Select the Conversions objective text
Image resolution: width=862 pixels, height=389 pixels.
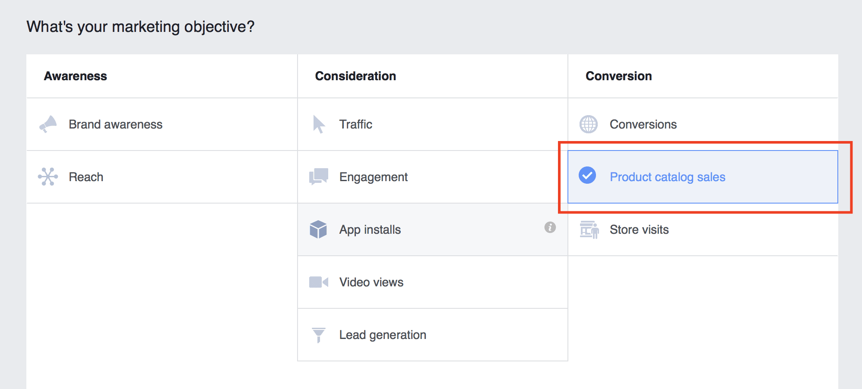(x=643, y=124)
